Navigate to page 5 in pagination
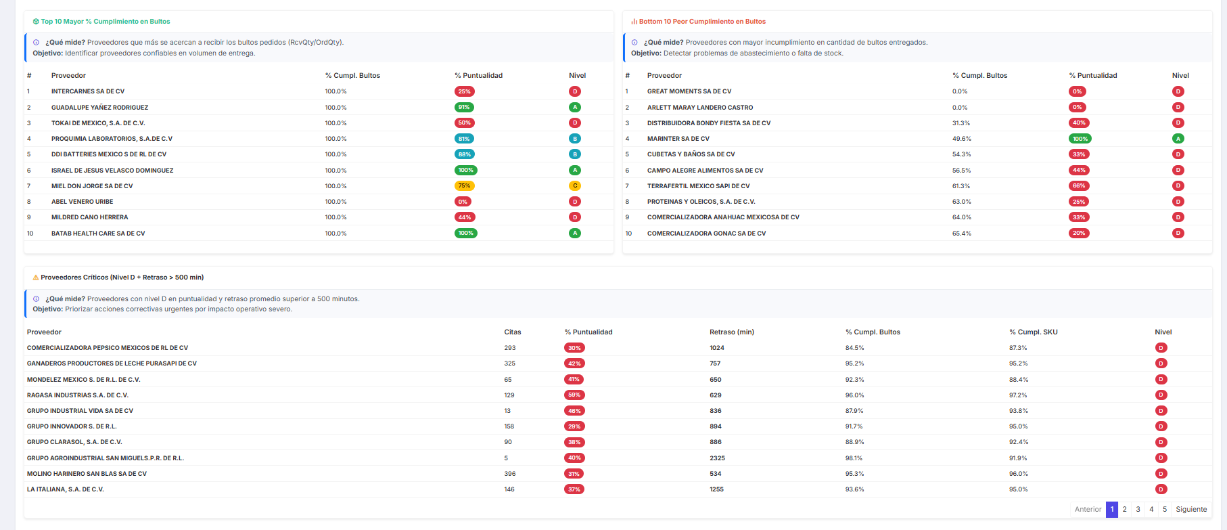This screenshot has width=1227, height=530. [x=1165, y=510]
